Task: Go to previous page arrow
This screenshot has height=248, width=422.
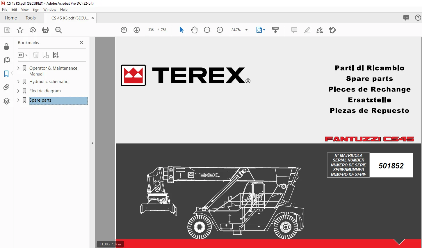Action: tap(124, 30)
